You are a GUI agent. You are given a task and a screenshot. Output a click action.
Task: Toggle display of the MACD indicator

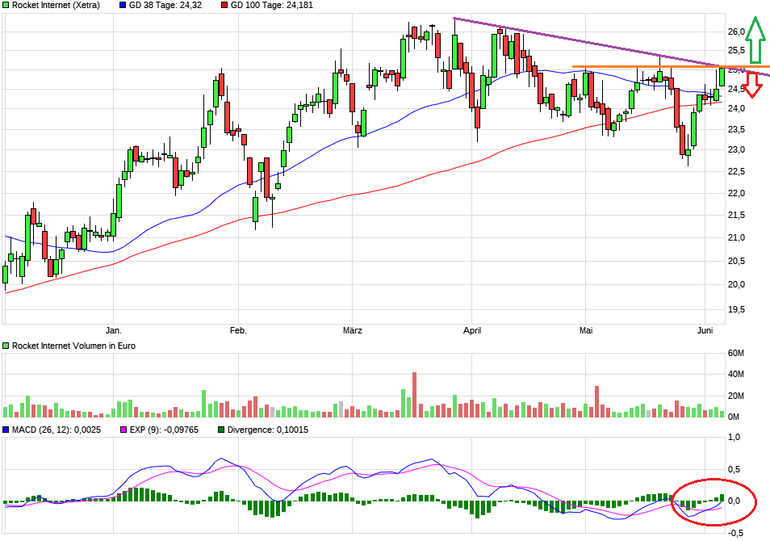click(7, 430)
